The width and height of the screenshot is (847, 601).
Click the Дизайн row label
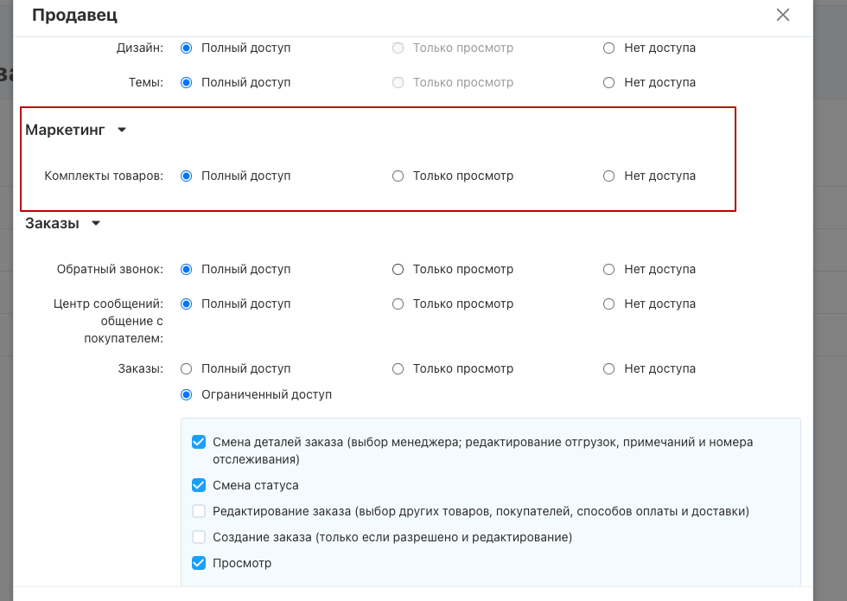tap(140, 48)
